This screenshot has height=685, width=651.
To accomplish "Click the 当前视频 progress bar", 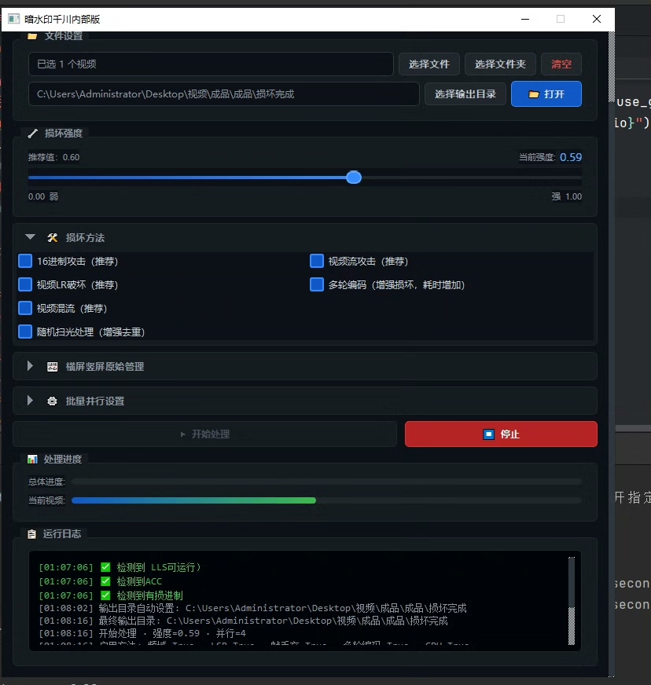I will click(x=326, y=500).
